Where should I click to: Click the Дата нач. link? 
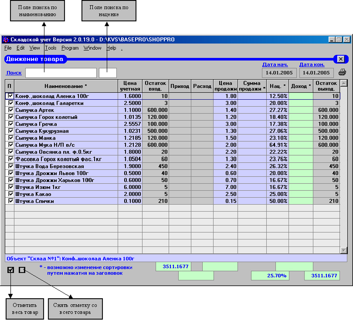pyautogui.click(x=275, y=64)
